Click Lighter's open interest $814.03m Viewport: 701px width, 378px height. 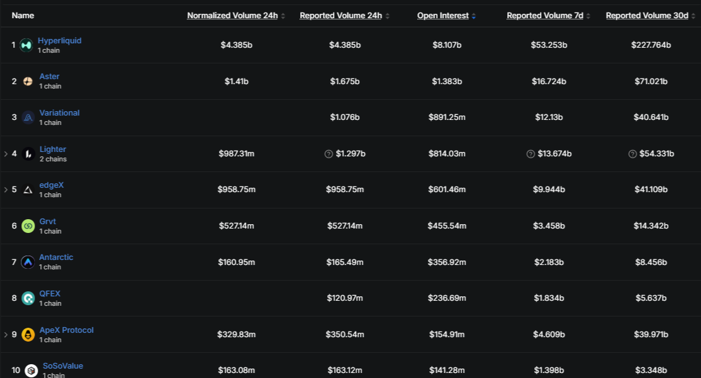447,154
